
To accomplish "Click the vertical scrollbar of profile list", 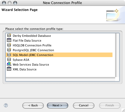I will tap(117, 55).
